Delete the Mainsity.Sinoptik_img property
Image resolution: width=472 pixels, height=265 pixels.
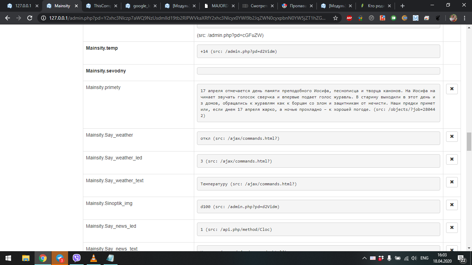click(x=452, y=205)
